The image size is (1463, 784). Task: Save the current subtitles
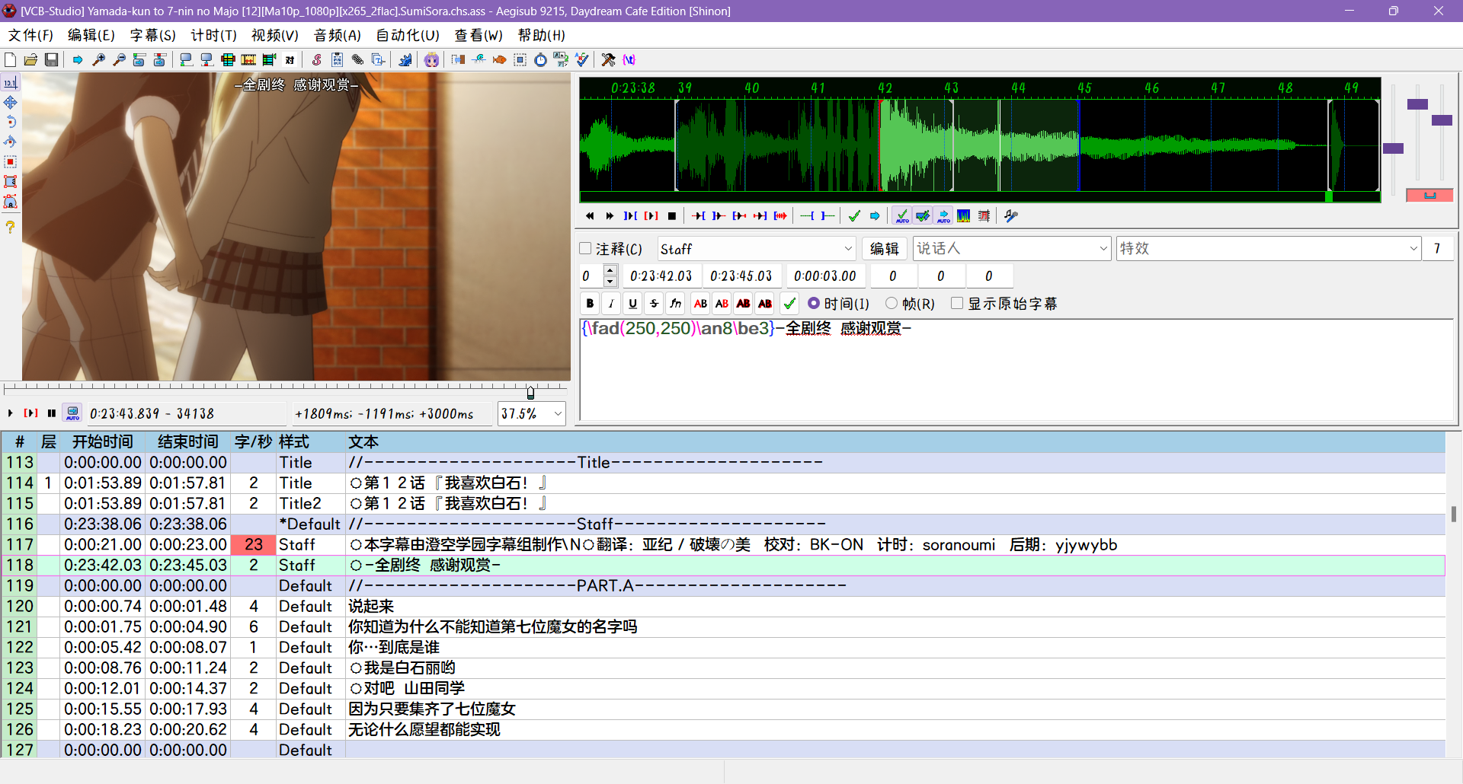click(x=52, y=60)
